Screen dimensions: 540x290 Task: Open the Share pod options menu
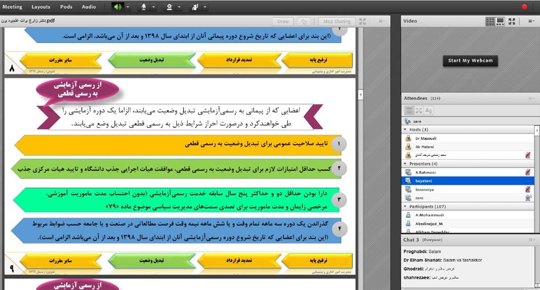tap(382, 21)
